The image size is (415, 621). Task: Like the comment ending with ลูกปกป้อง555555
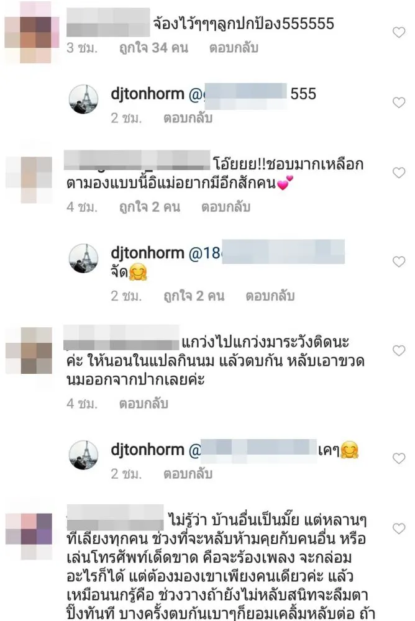click(399, 32)
